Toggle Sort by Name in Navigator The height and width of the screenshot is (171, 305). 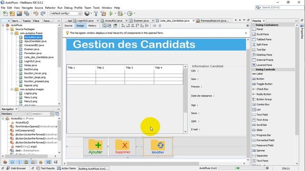[49, 162]
